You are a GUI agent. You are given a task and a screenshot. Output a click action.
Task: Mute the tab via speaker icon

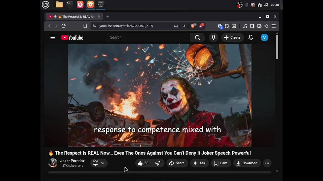click(55, 17)
